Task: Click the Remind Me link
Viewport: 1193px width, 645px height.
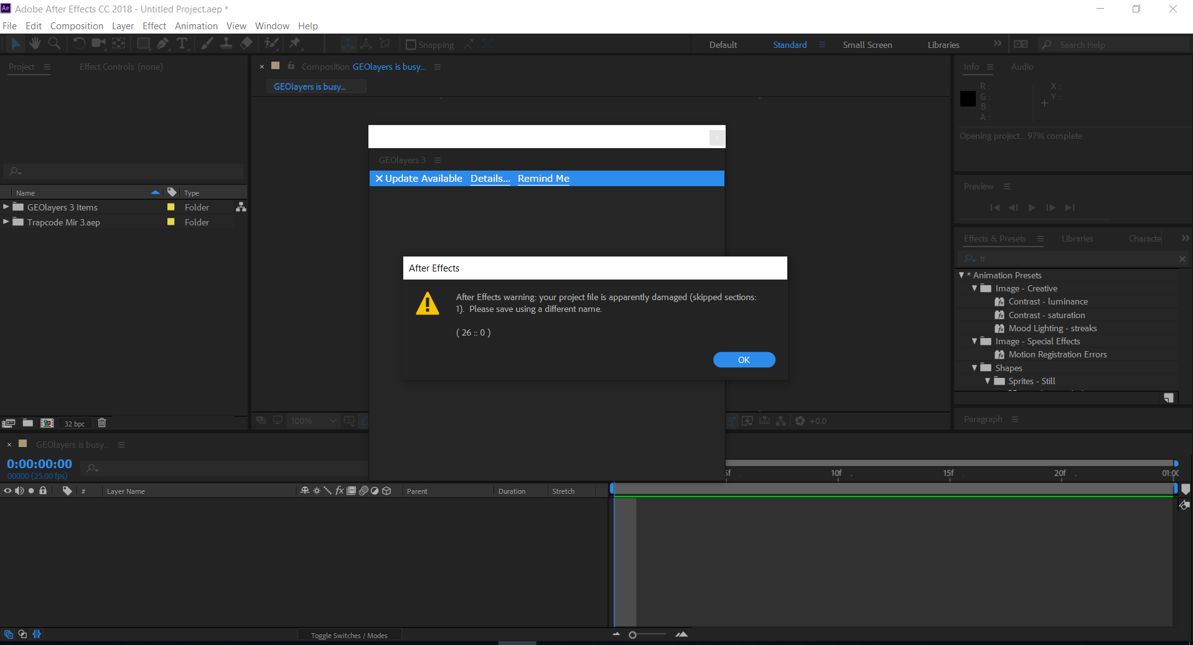Action: [x=543, y=178]
